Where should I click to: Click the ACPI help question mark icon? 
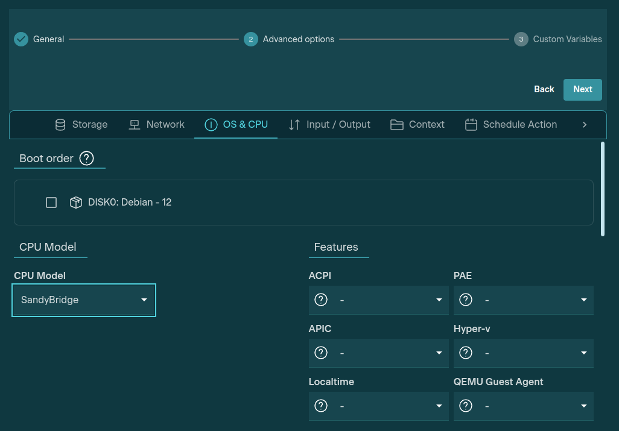click(x=321, y=300)
